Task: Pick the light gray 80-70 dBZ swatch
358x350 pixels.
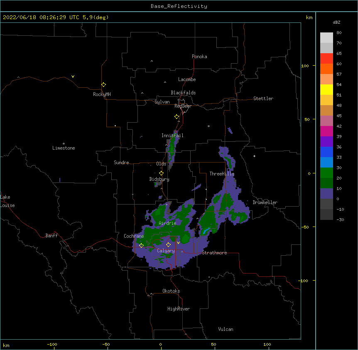Action: tap(326, 38)
